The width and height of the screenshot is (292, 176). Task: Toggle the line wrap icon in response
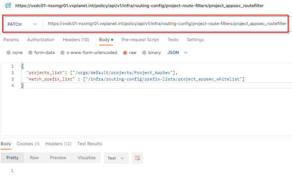point(137,158)
